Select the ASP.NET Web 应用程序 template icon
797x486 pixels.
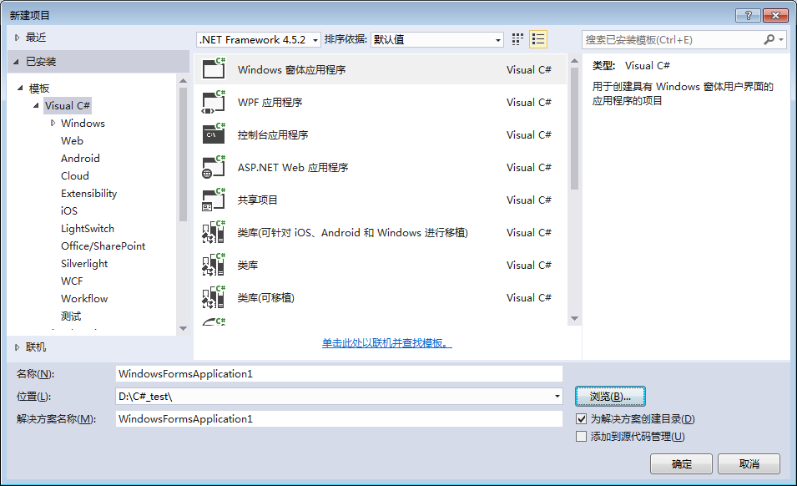(x=211, y=167)
